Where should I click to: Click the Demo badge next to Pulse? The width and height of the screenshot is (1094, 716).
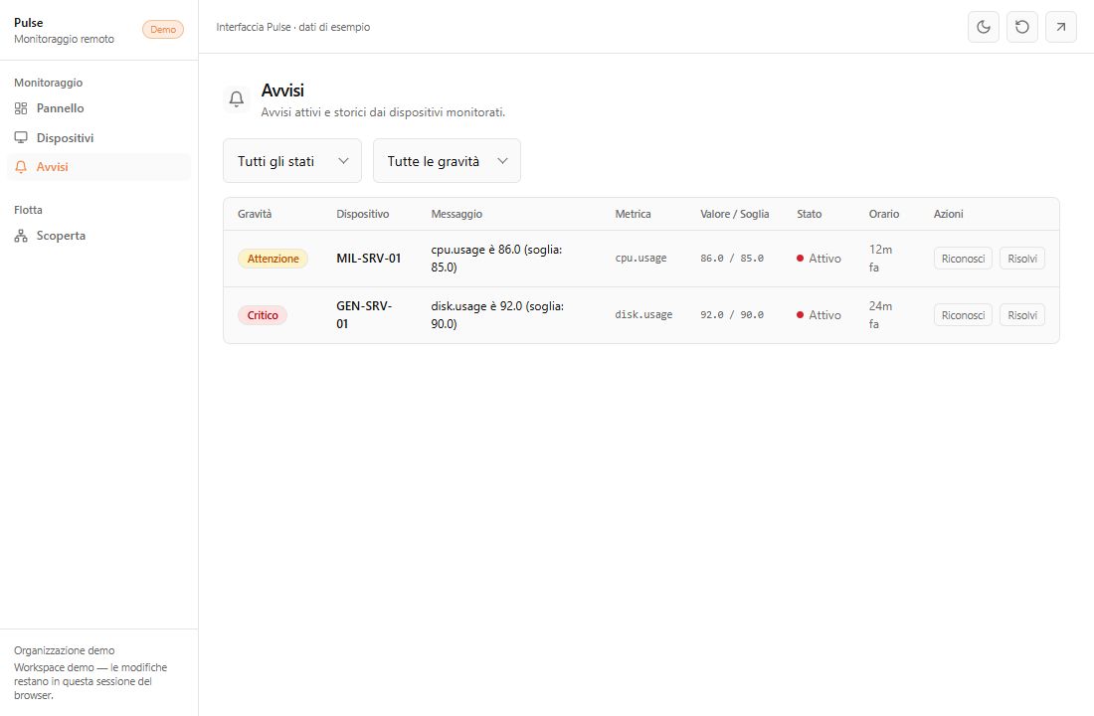point(163,29)
